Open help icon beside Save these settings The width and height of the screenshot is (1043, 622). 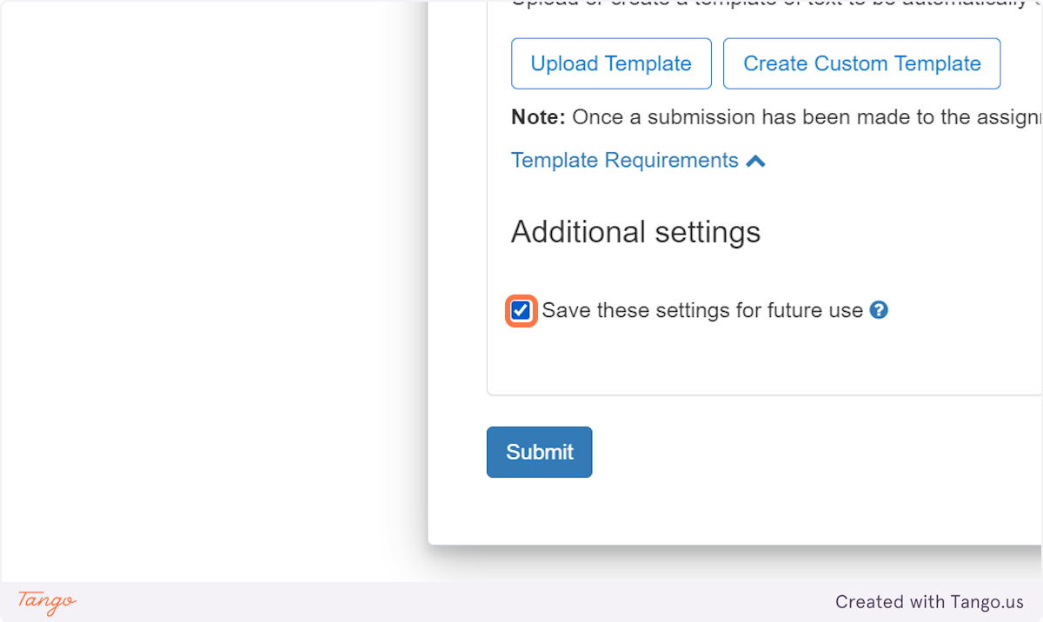(879, 310)
